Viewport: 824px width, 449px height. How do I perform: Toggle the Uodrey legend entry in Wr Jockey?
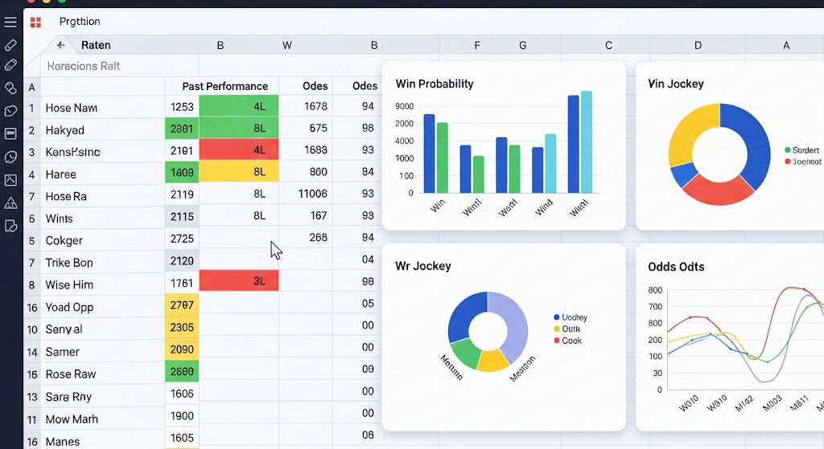coord(574,317)
